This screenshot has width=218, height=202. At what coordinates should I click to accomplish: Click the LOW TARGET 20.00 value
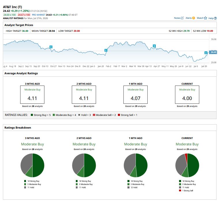(77, 31)
